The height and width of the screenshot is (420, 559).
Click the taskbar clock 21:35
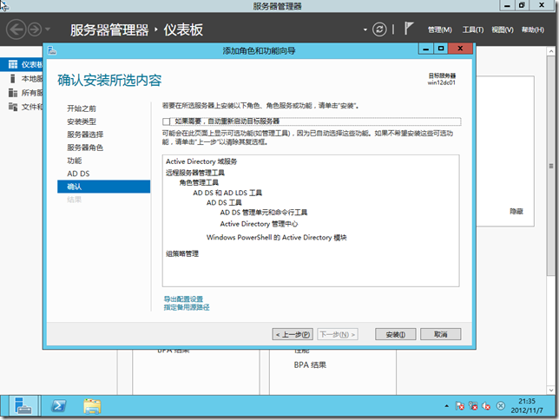(527, 401)
